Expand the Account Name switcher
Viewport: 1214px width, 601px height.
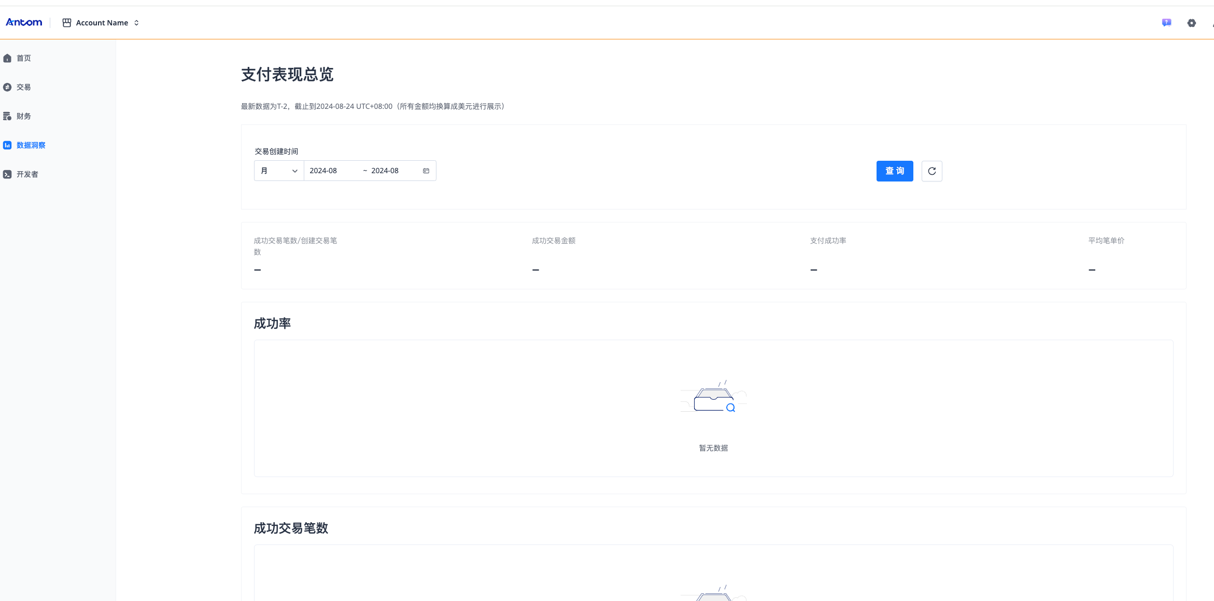click(136, 23)
